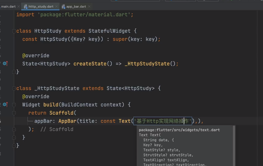Click fold end marker at HttpStudy closing brace

click(x=14, y=72)
